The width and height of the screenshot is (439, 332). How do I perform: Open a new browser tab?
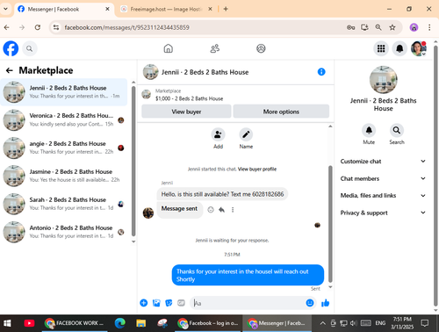click(226, 9)
